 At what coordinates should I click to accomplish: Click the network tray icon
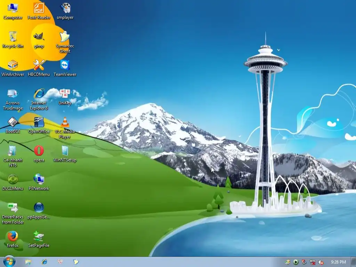(x=313, y=262)
